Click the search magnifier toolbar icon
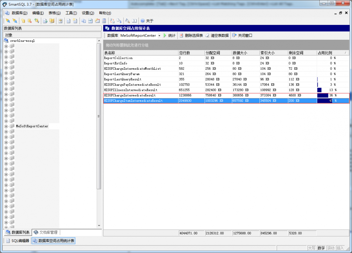Viewport: 352px width, 253px height. pos(127,21)
